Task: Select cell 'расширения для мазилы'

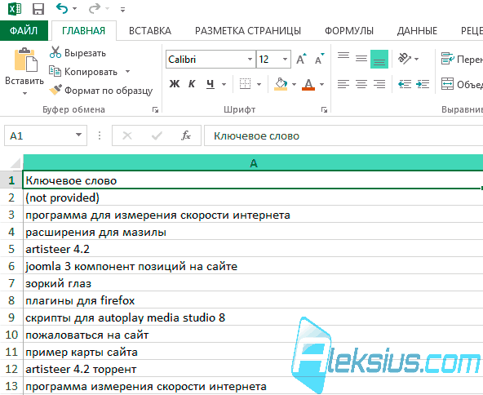Action: coord(253,232)
